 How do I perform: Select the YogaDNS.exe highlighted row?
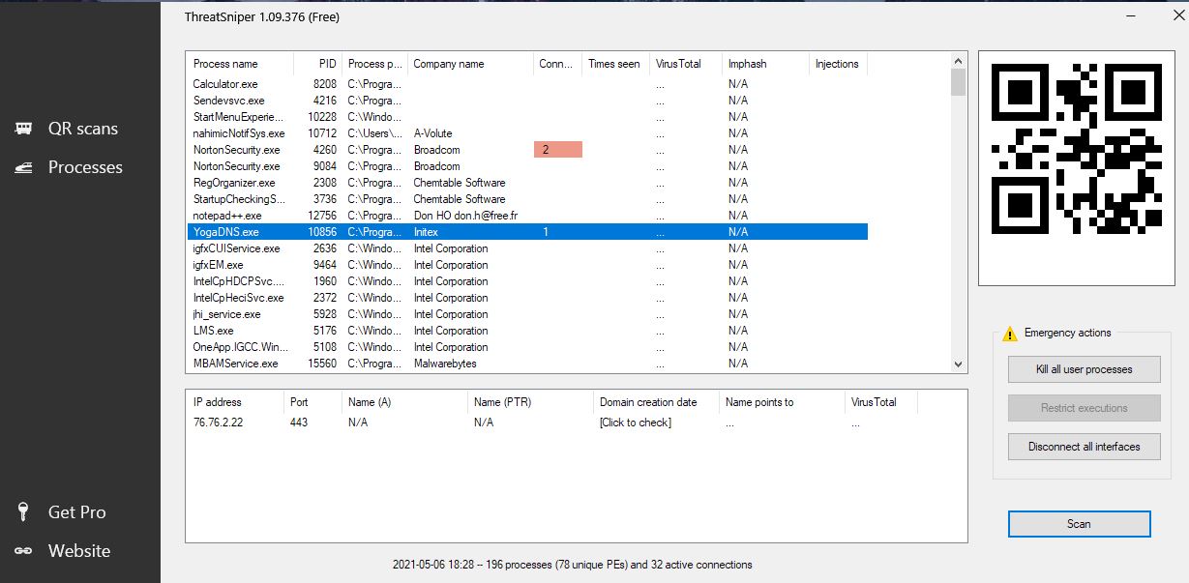pos(527,232)
